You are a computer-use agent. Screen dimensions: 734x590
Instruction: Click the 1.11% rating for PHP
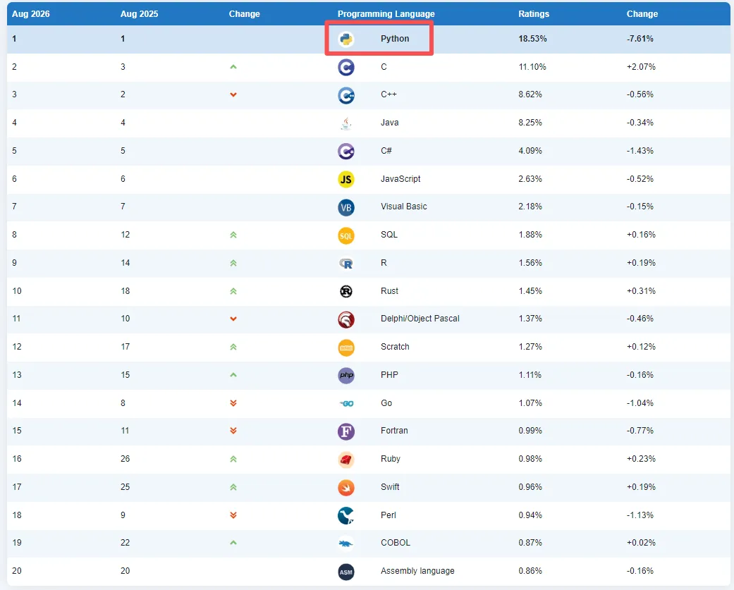pyautogui.click(x=530, y=375)
